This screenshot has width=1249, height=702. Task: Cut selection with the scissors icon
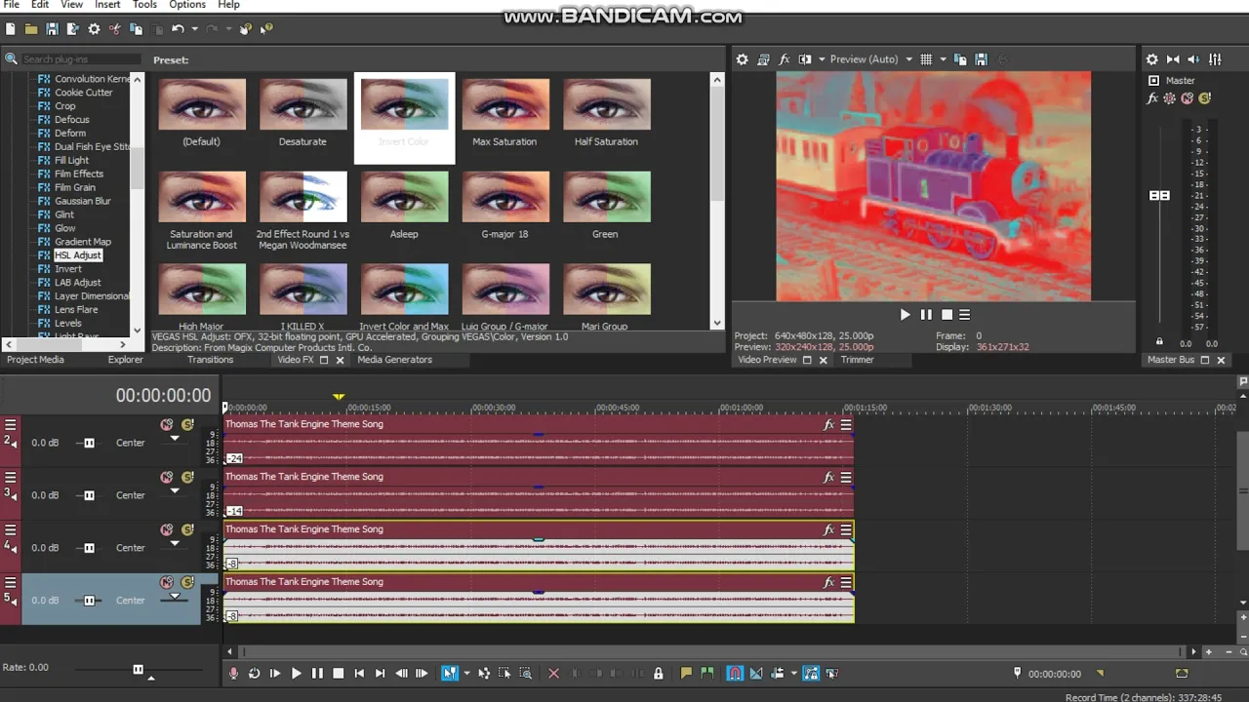coord(115,29)
